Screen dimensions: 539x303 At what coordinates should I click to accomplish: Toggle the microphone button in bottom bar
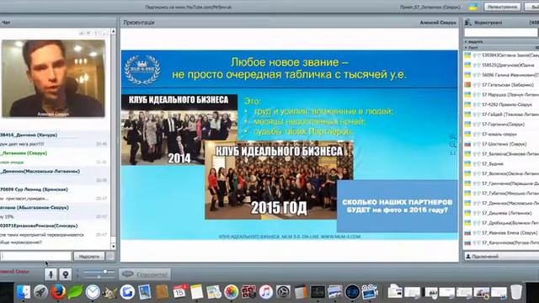[51, 274]
